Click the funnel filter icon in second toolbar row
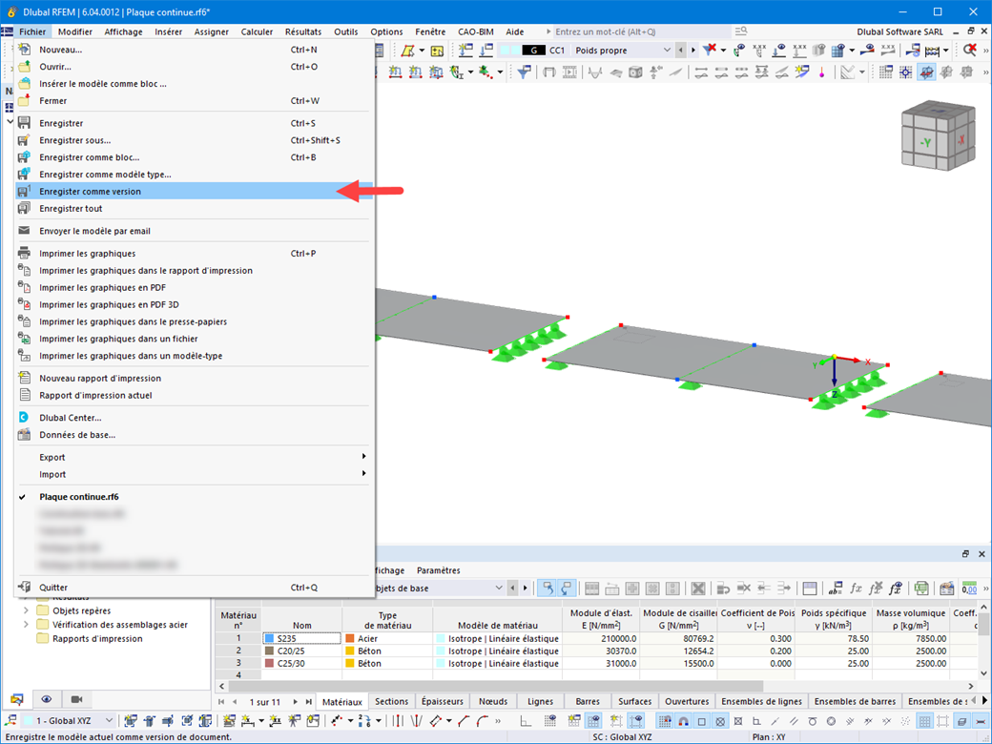 tap(524, 72)
